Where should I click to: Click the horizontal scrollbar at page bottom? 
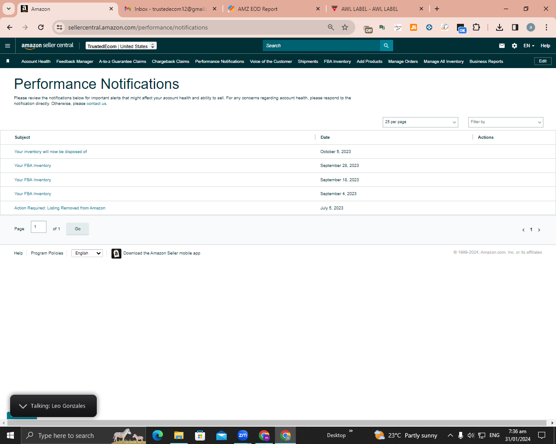coord(277,423)
